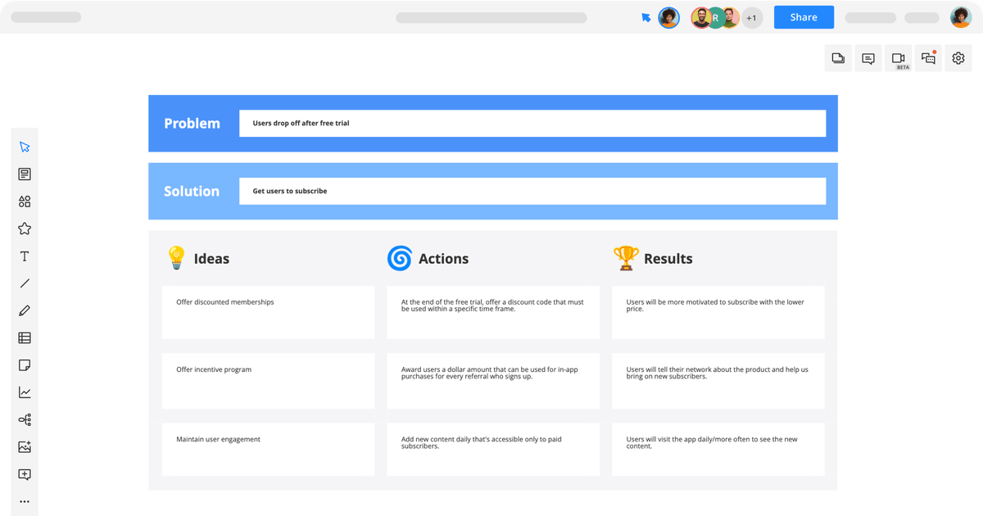
Task: Start a video call with the BETA camera icon
Action: [x=898, y=57]
